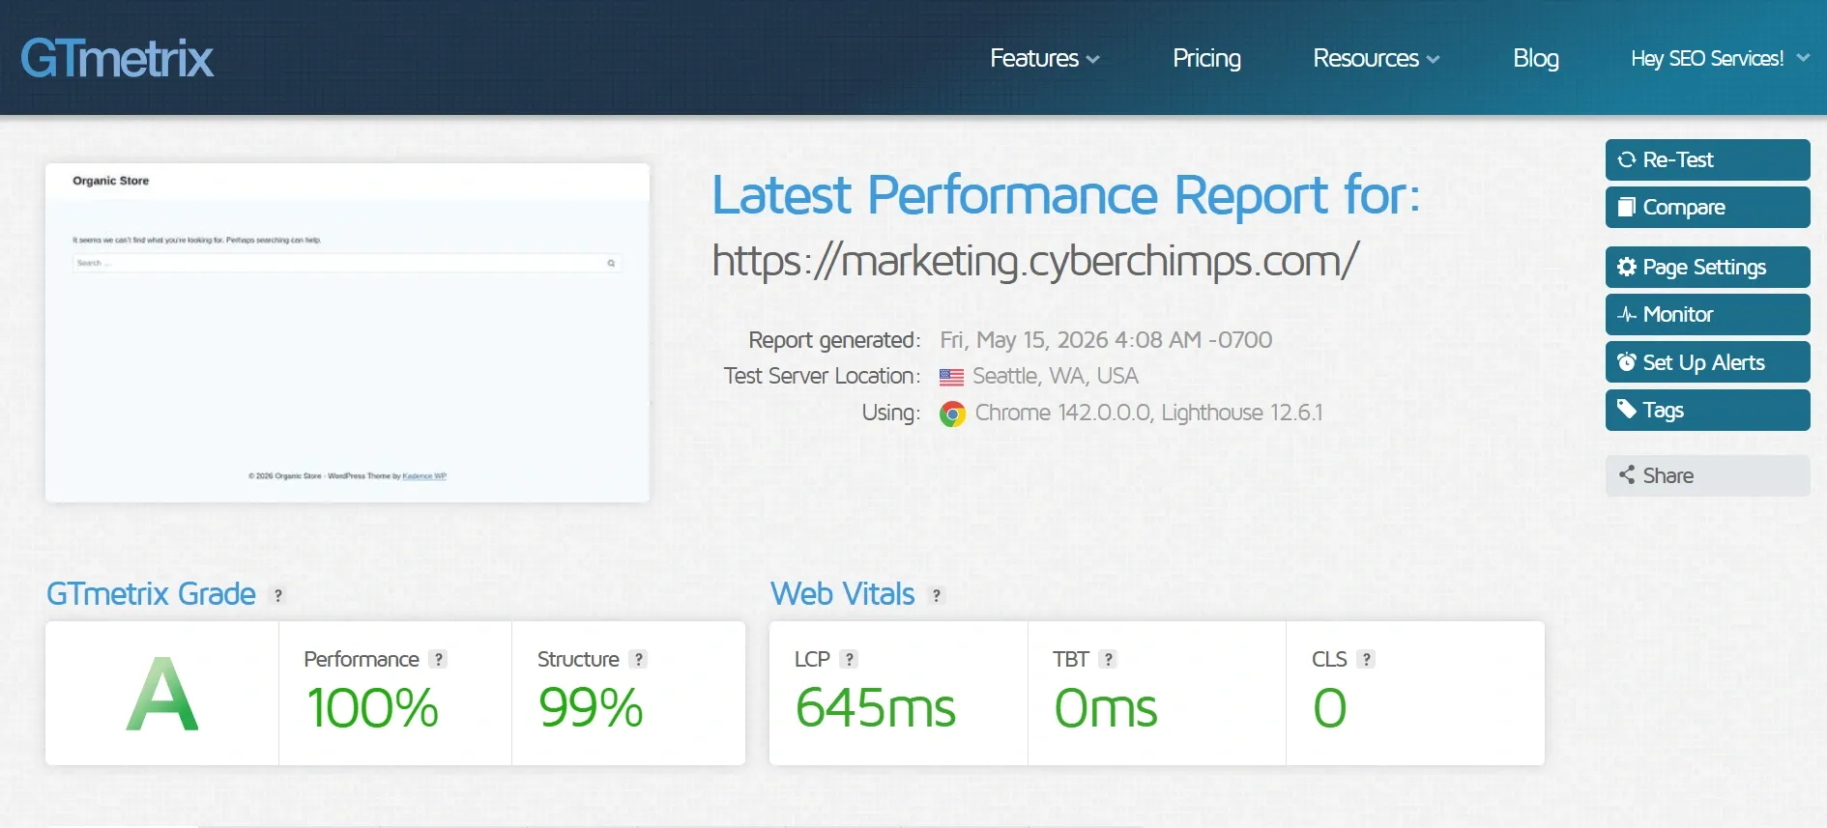1827x828 pixels.
Task: Click the LCP help question mark
Action: point(849,659)
